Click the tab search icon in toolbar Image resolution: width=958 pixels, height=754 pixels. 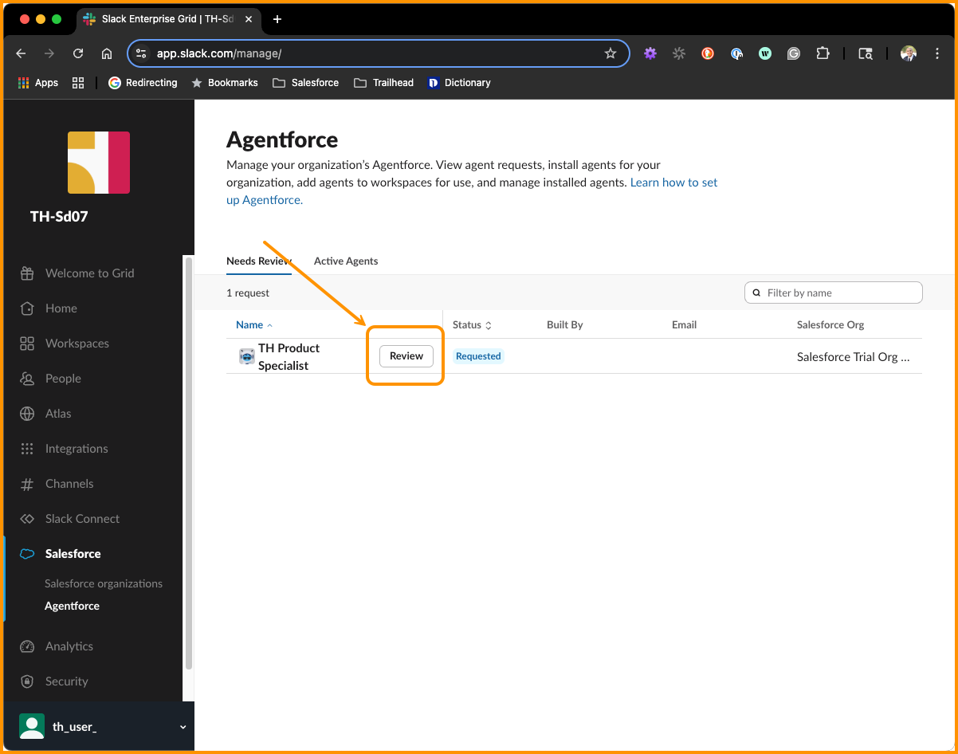tap(866, 53)
